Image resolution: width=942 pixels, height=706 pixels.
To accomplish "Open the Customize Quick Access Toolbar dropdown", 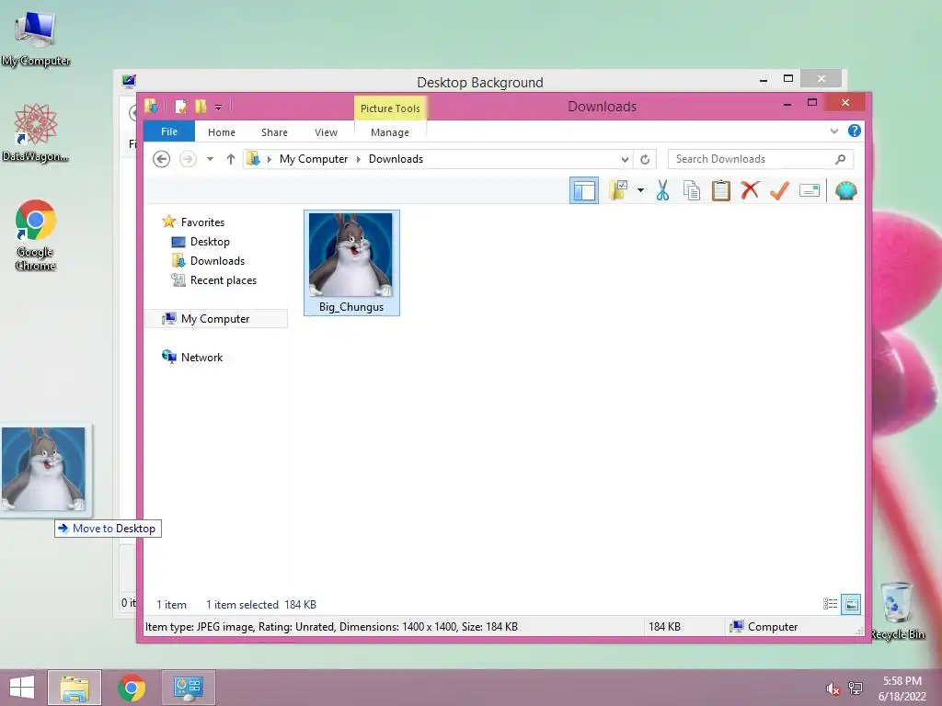I will click(219, 108).
